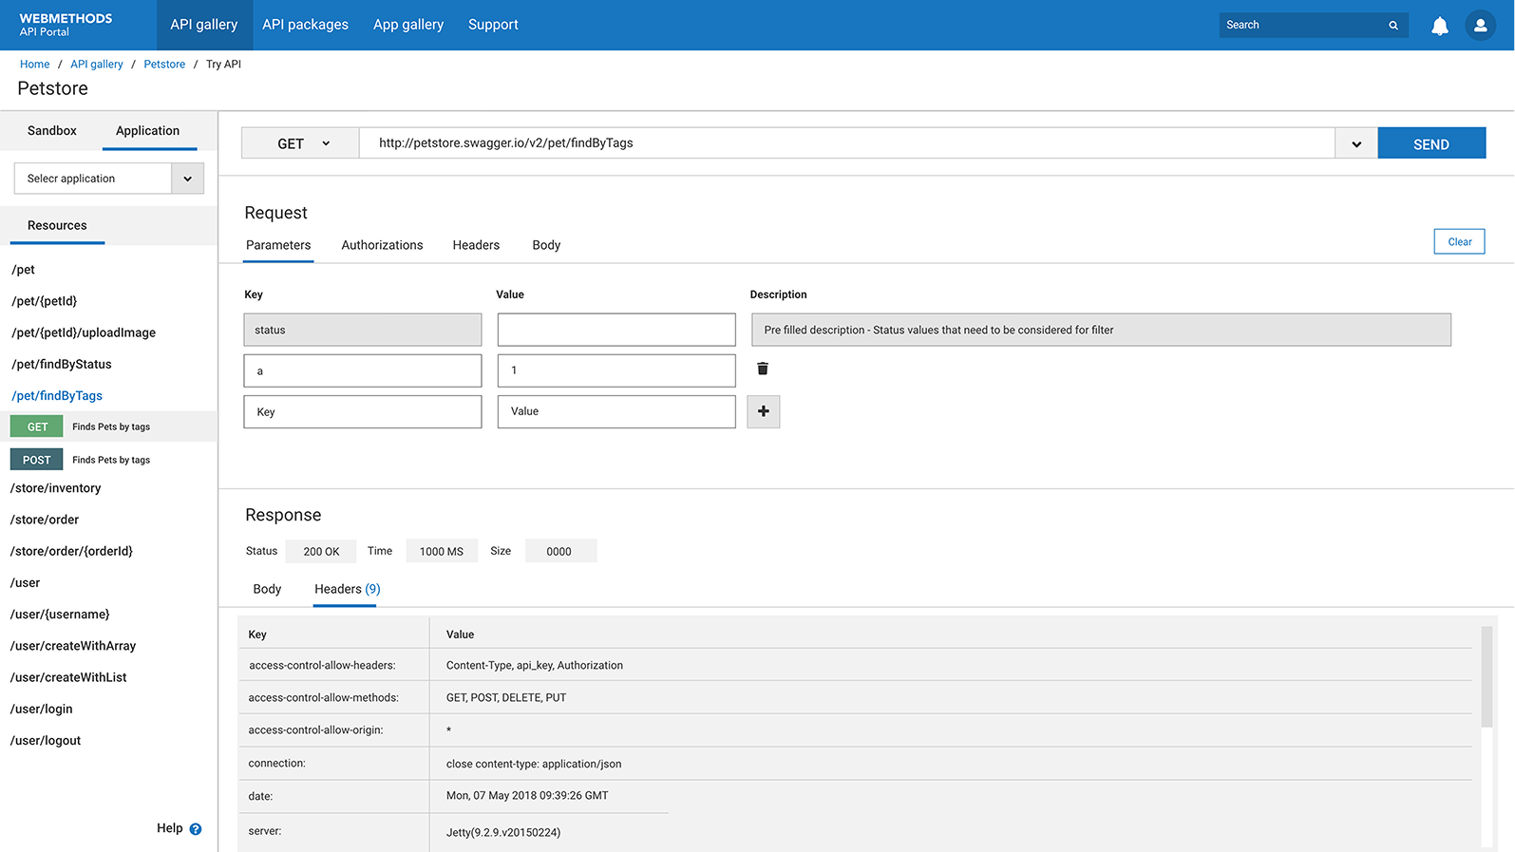Select the request Parameters tab
The image size is (1515, 852).
point(278,245)
